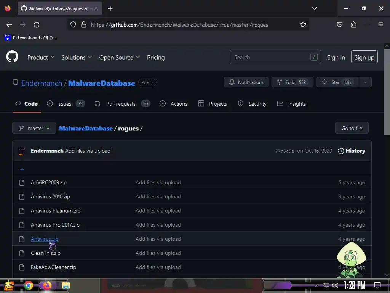The width and height of the screenshot is (390, 293).
Task: Open the master branch selector
Action: pos(34,128)
